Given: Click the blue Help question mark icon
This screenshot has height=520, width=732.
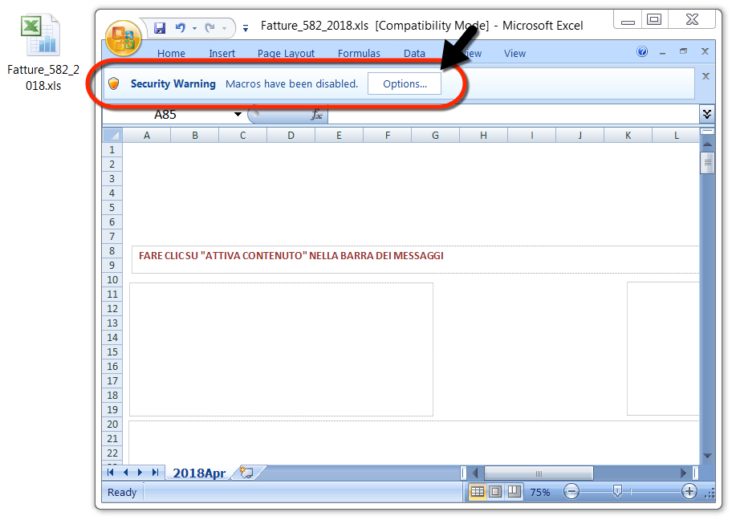Looking at the screenshot, I should pos(642,51).
